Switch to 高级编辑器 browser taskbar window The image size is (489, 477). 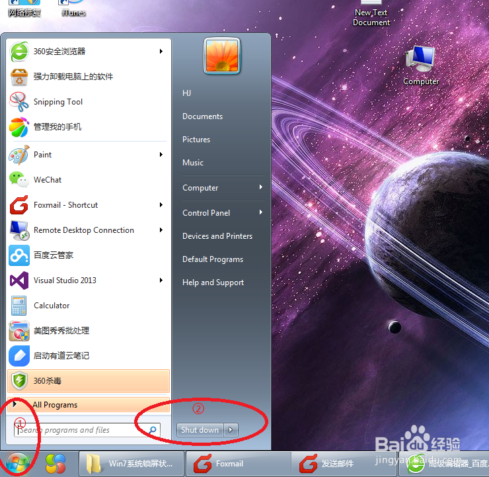pyautogui.click(x=445, y=464)
